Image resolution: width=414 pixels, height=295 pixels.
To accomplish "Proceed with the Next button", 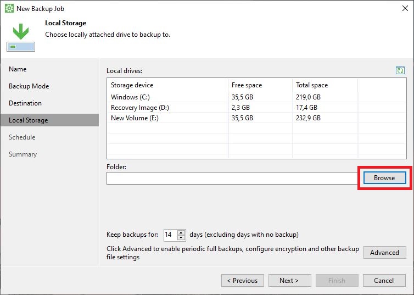I will 290,281.
